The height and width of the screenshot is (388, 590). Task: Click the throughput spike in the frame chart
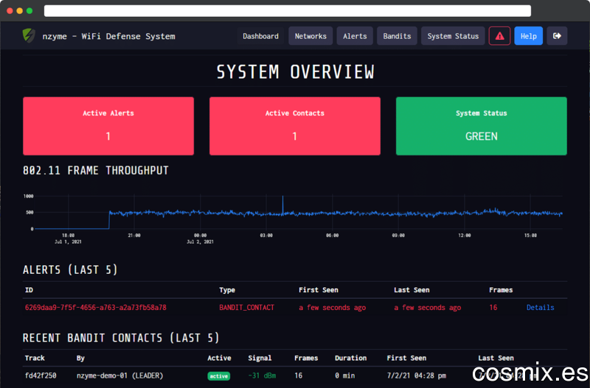pos(282,205)
